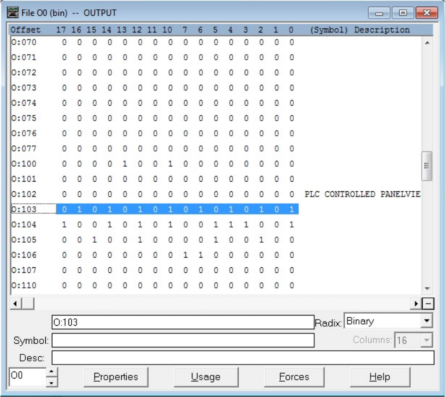This screenshot has height=397, width=445.
Task: Click the minus collapse button beside horizontal scrollbar
Action: click(x=428, y=303)
